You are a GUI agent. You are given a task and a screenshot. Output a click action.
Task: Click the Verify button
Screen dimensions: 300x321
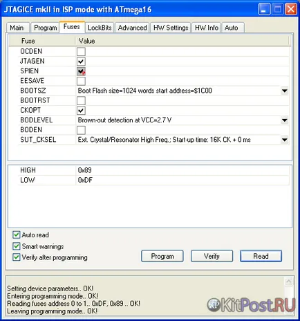[x=212, y=256]
